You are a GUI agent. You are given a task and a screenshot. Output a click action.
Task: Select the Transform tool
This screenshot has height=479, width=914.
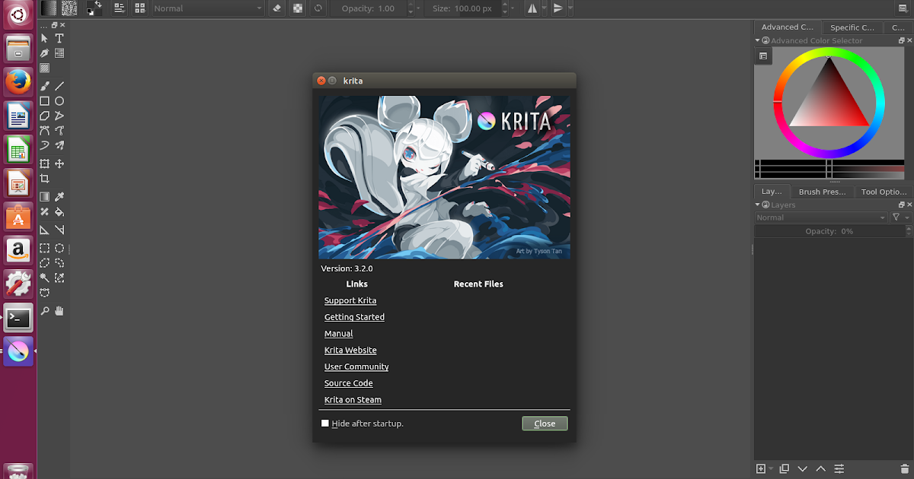tap(45, 163)
